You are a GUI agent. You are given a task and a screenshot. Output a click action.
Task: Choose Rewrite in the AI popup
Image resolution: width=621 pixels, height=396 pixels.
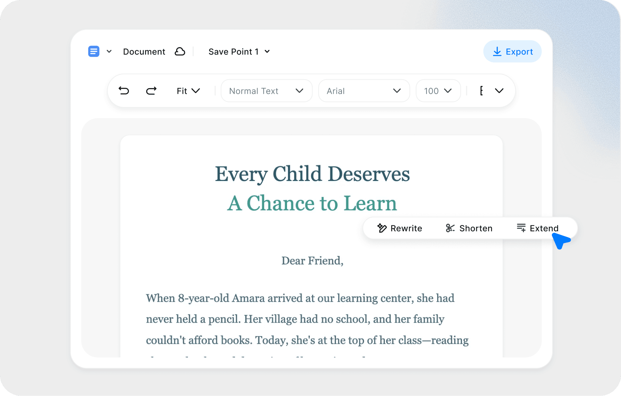[x=400, y=228]
